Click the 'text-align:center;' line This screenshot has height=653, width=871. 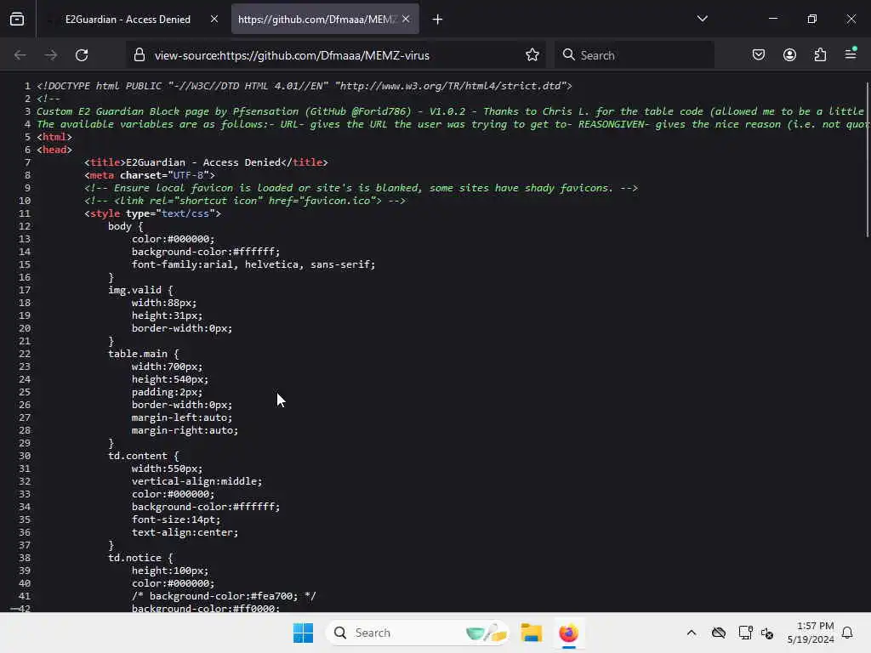click(x=185, y=532)
